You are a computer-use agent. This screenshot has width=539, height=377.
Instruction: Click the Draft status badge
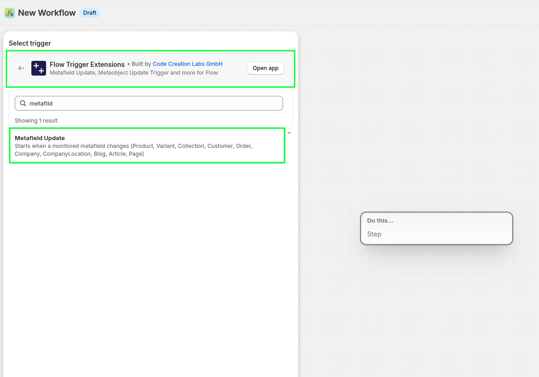pyautogui.click(x=89, y=13)
